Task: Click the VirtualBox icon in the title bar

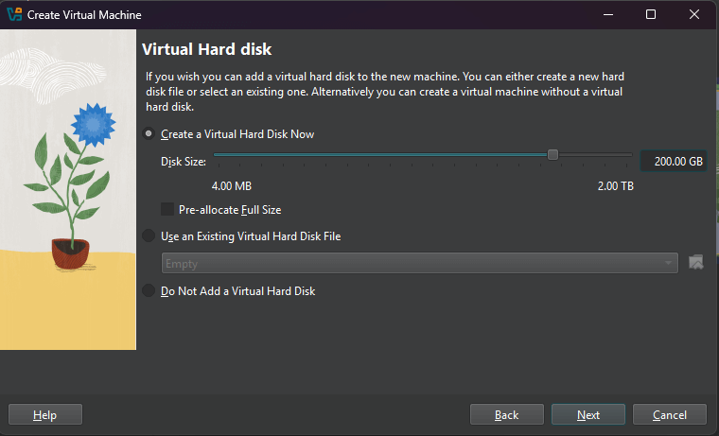Action: (14, 14)
